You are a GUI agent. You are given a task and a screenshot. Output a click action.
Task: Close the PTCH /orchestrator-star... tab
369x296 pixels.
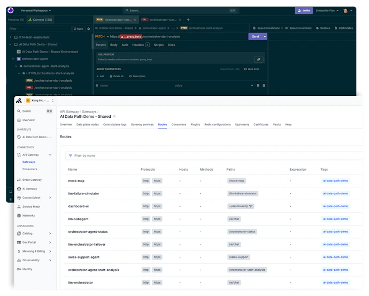tap(135, 20)
